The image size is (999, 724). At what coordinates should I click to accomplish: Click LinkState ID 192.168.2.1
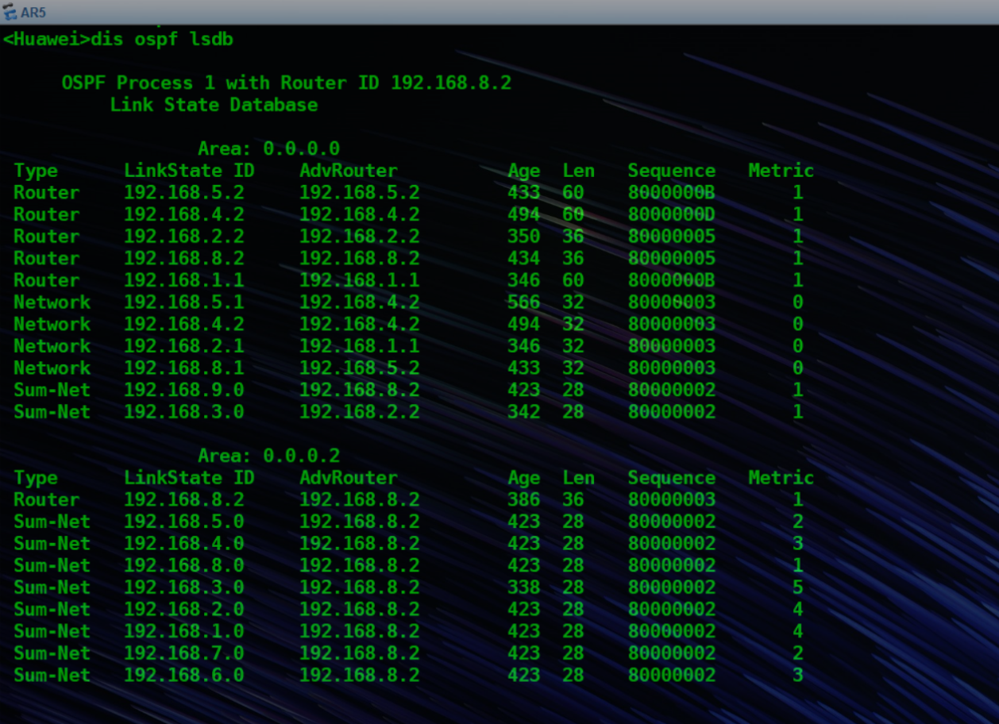184,346
